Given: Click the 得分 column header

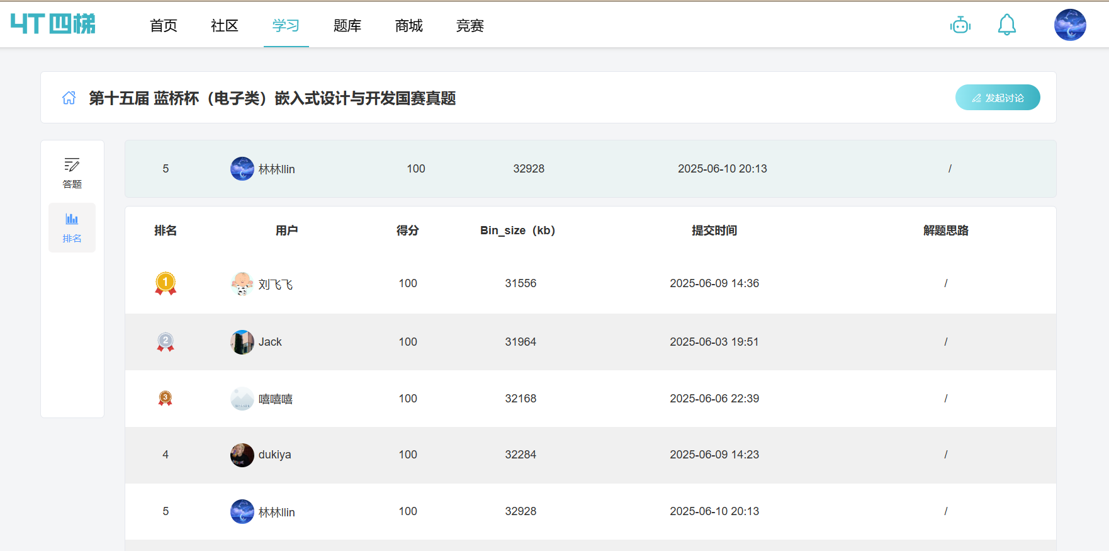Looking at the screenshot, I should [408, 230].
